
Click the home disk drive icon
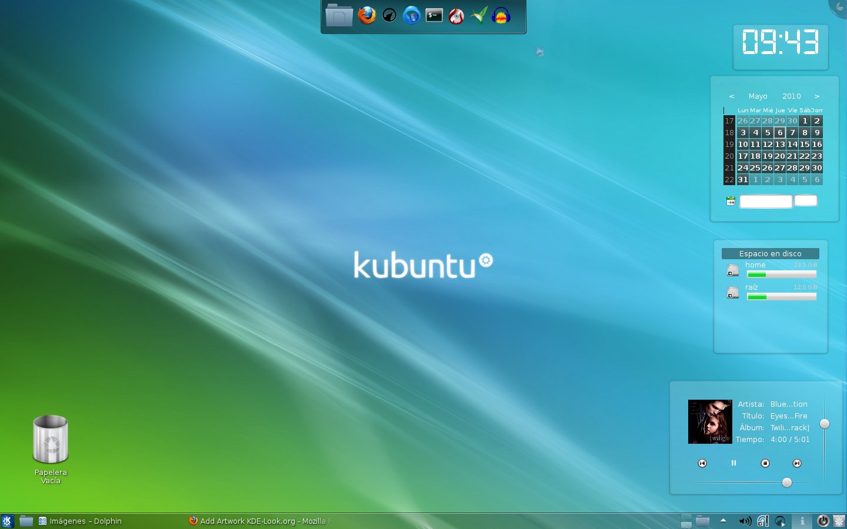(733, 270)
